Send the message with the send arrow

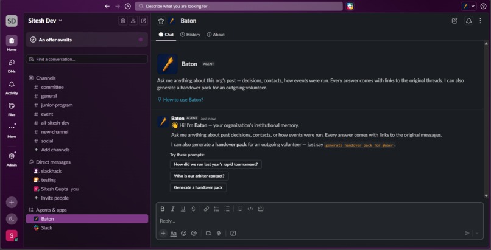pos(467,233)
